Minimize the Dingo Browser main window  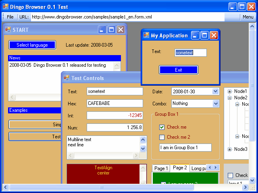point(233,7)
